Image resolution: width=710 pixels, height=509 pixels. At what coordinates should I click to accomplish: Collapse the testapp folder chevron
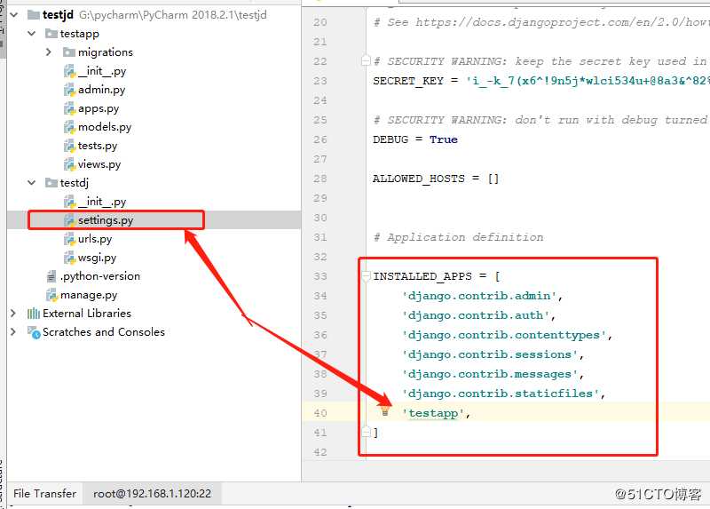[x=32, y=34]
